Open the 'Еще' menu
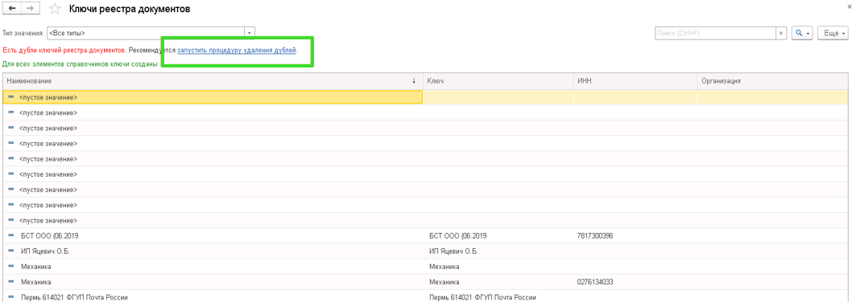 833,33
